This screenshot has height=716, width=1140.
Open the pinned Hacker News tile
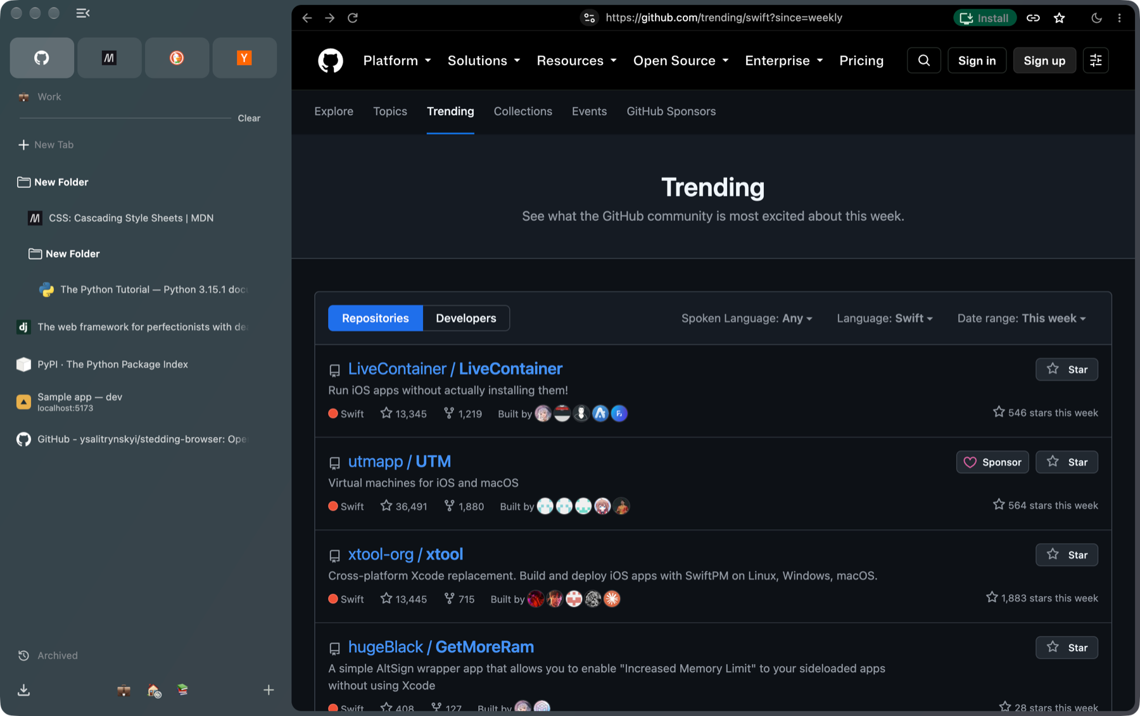(x=244, y=58)
